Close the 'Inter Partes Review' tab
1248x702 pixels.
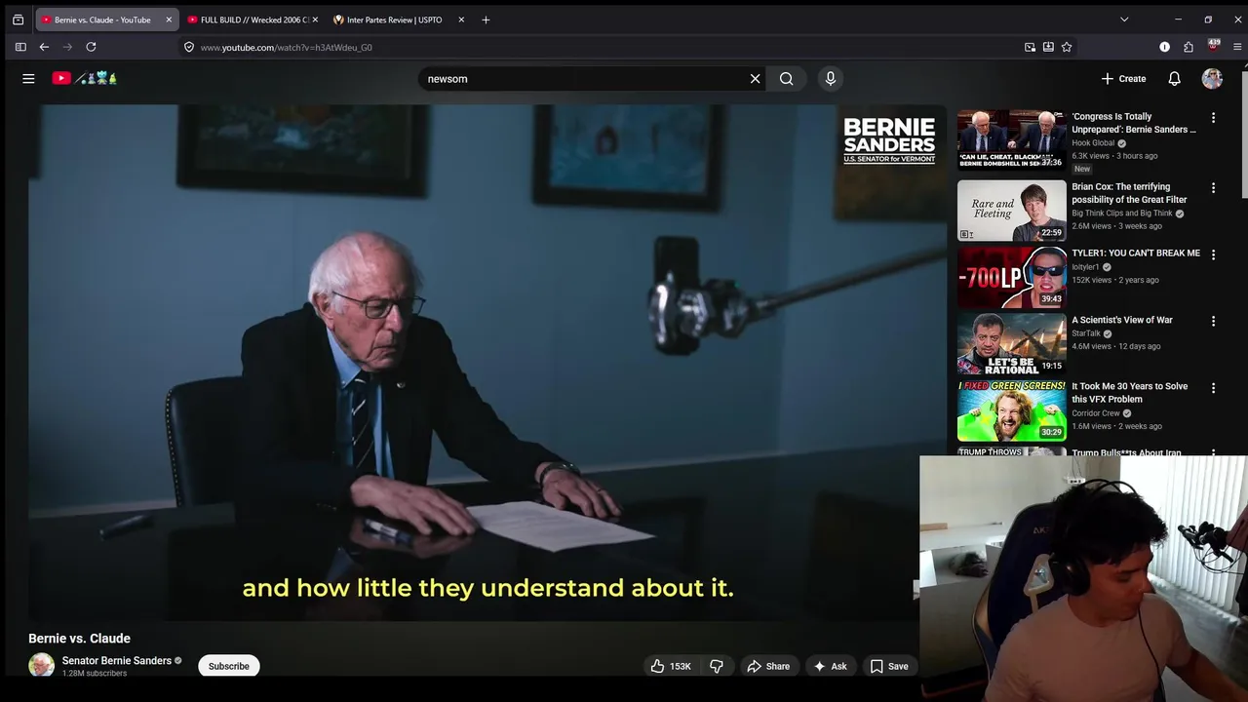[x=461, y=19]
